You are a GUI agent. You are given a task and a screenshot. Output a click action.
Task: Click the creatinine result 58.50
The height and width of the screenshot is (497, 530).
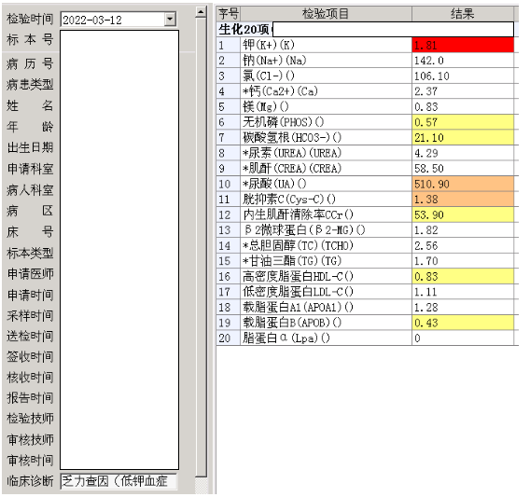(463, 168)
